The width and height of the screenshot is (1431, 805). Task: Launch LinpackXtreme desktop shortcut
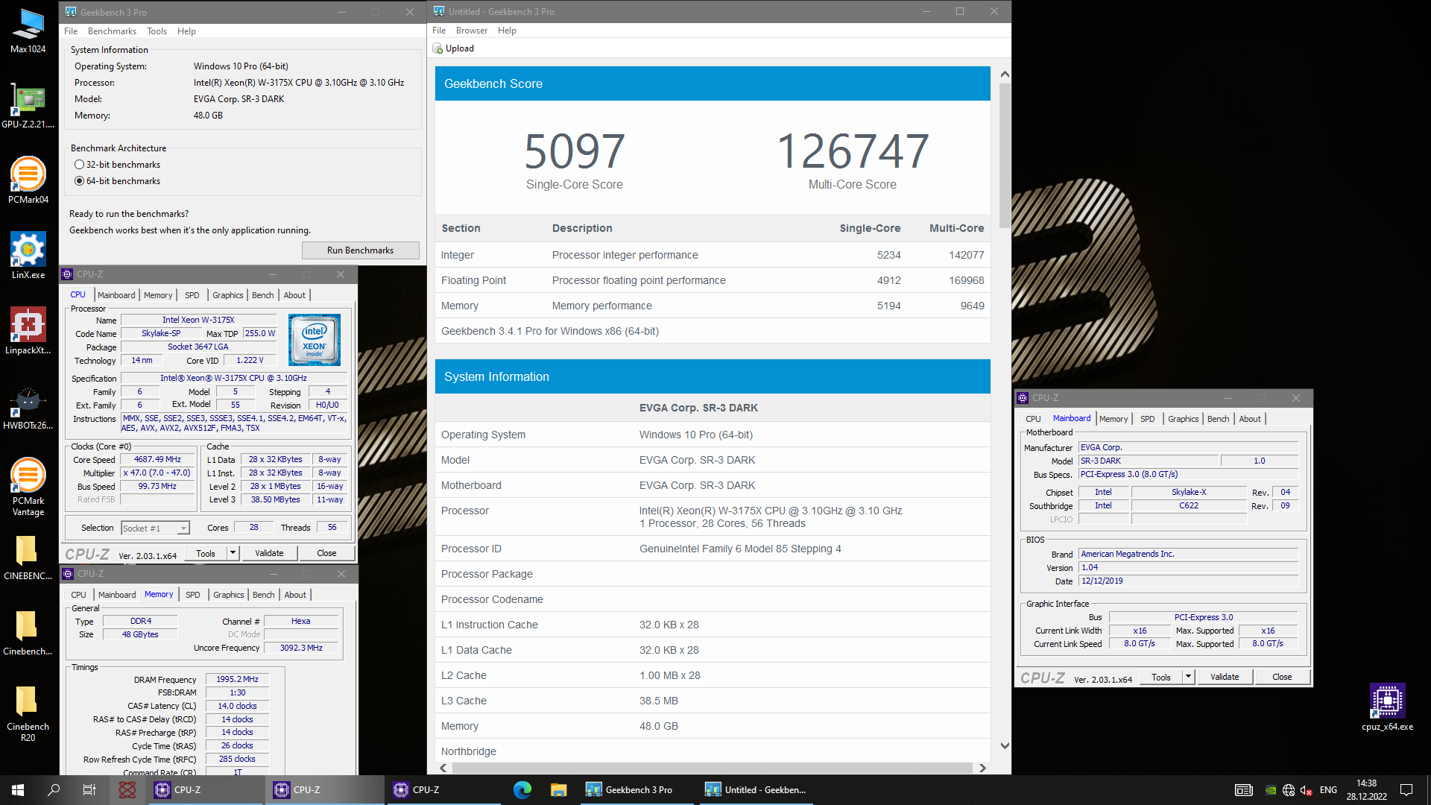click(x=28, y=332)
